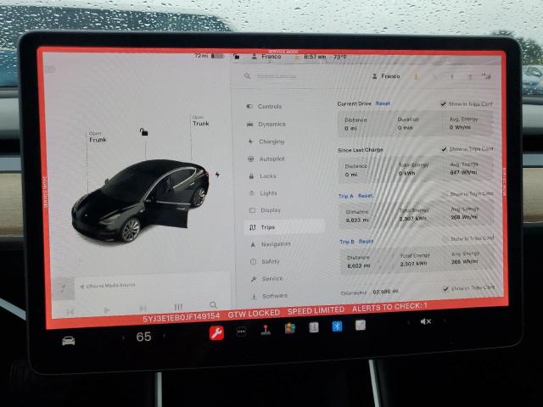This screenshot has height=407, width=543.
Task: Tap the search magnifier in settings
Action: pos(247,75)
